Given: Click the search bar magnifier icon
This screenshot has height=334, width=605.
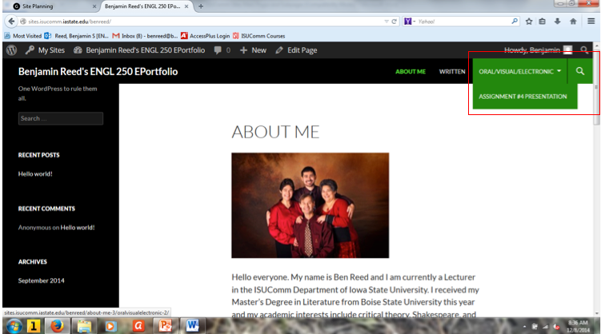Looking at the screenshot, I should tap(515, 22).
